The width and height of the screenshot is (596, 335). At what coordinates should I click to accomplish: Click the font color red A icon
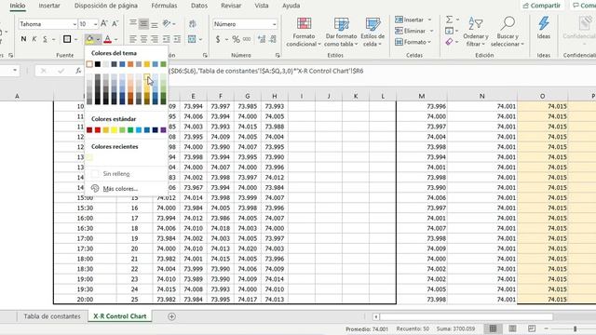tap(108, 39)
